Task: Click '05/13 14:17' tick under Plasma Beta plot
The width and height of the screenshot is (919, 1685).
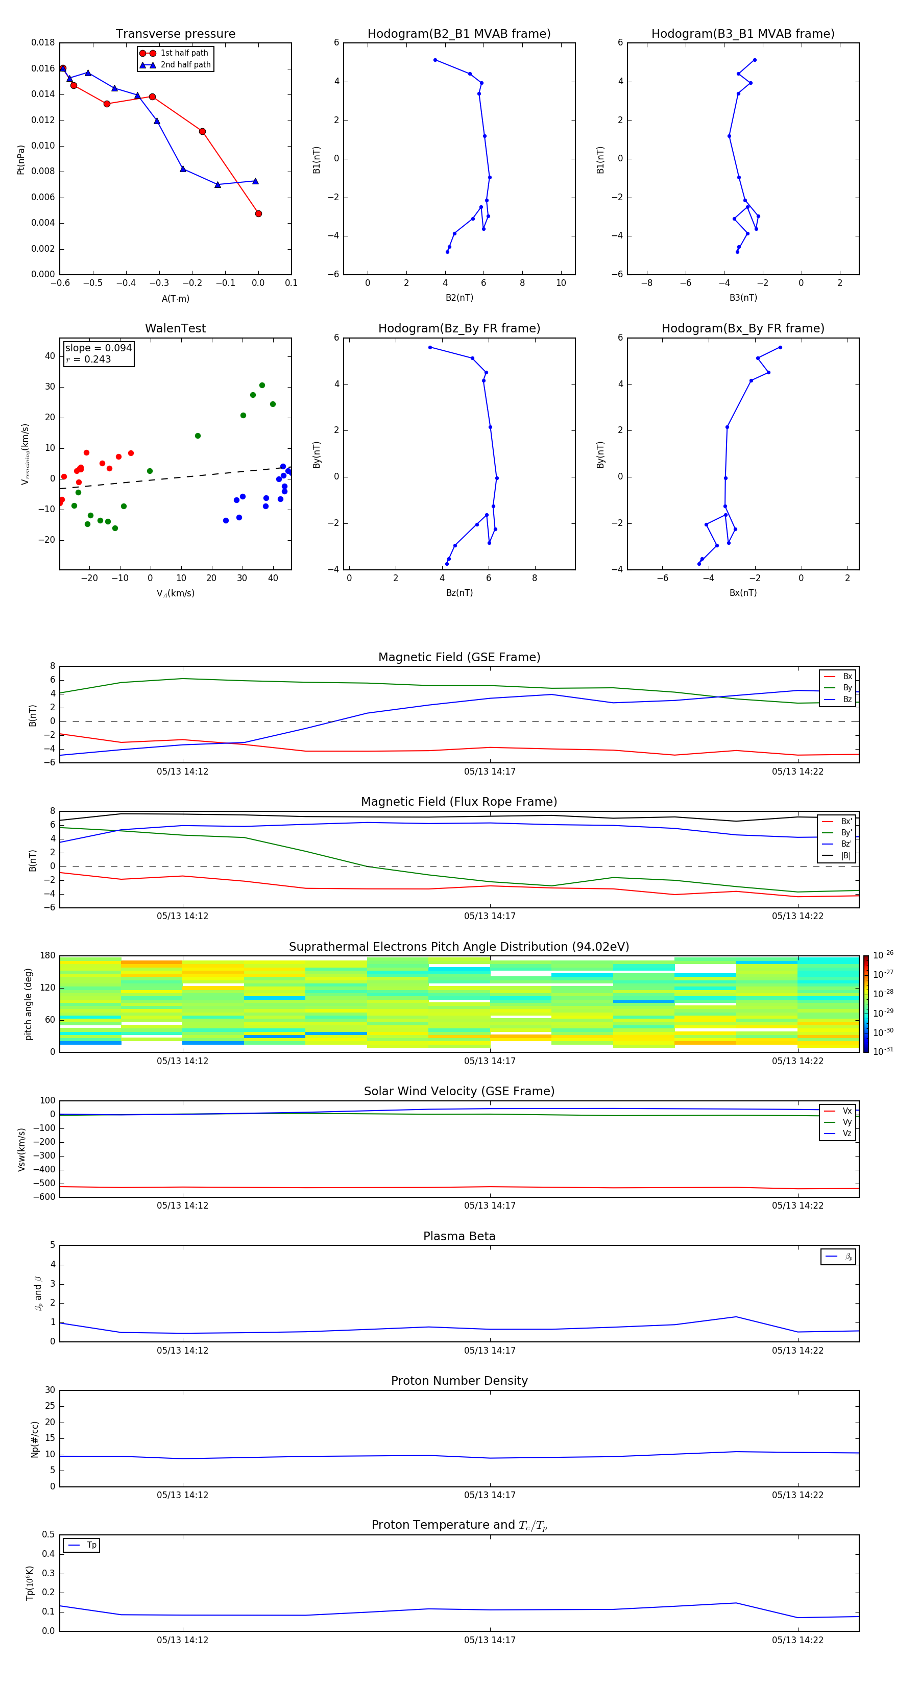Action: pyautogui.click(x=490, y=1351)
